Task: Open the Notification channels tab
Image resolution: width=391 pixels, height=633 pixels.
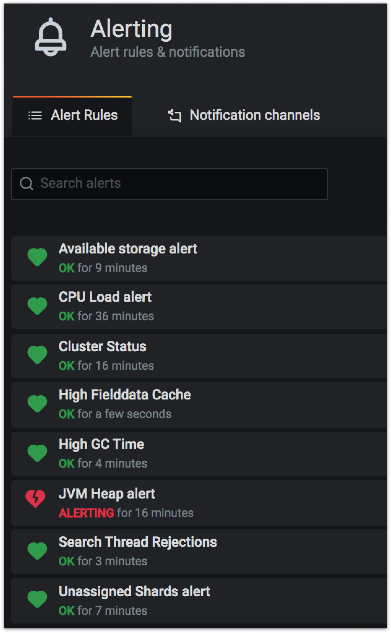Action: coord(244,115)
